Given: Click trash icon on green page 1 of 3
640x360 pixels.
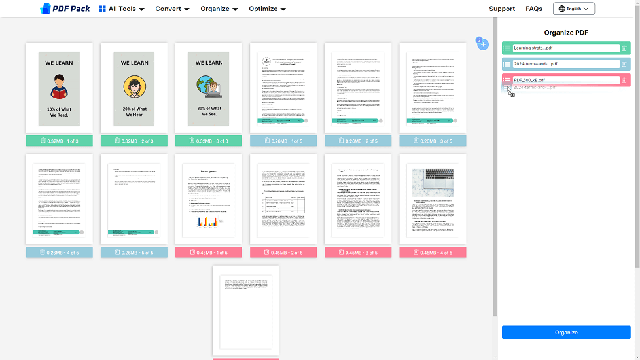Looking at the screenshot, I should click(43, 141).
